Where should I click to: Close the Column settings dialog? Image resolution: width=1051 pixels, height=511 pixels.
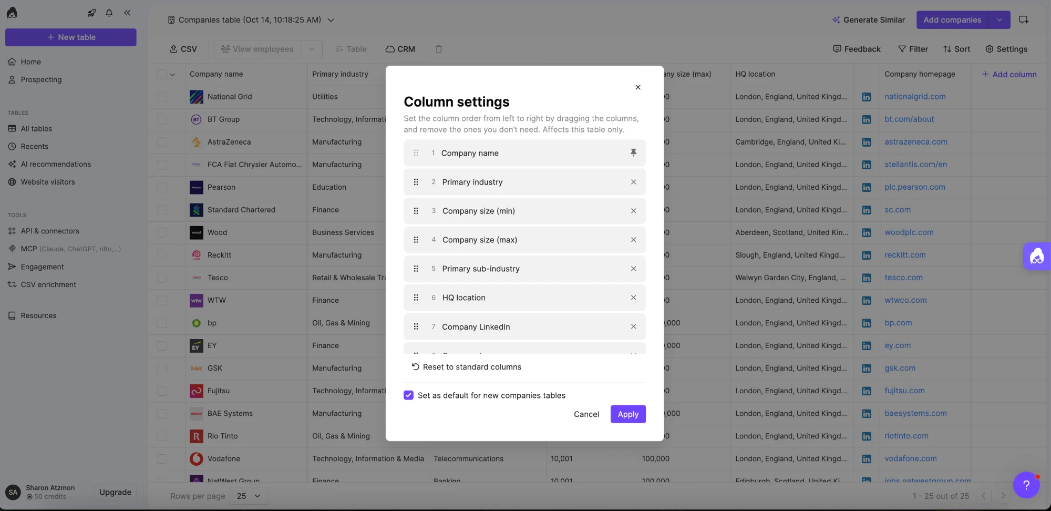[x=638, y=87]
